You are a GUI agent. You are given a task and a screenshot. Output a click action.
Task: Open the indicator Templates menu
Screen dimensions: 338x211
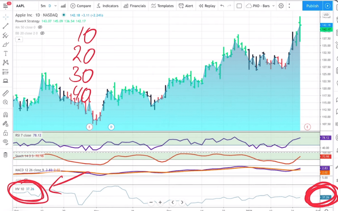162,6
